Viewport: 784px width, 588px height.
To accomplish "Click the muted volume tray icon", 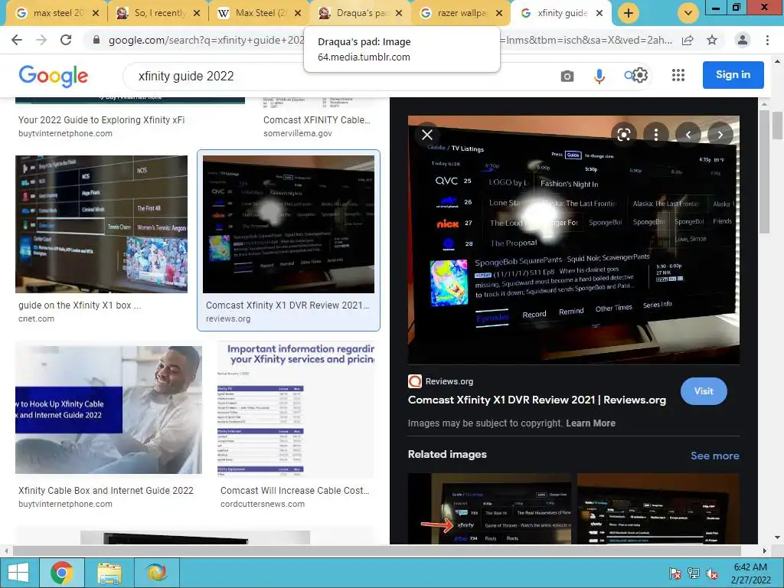I will pos(712,573).
